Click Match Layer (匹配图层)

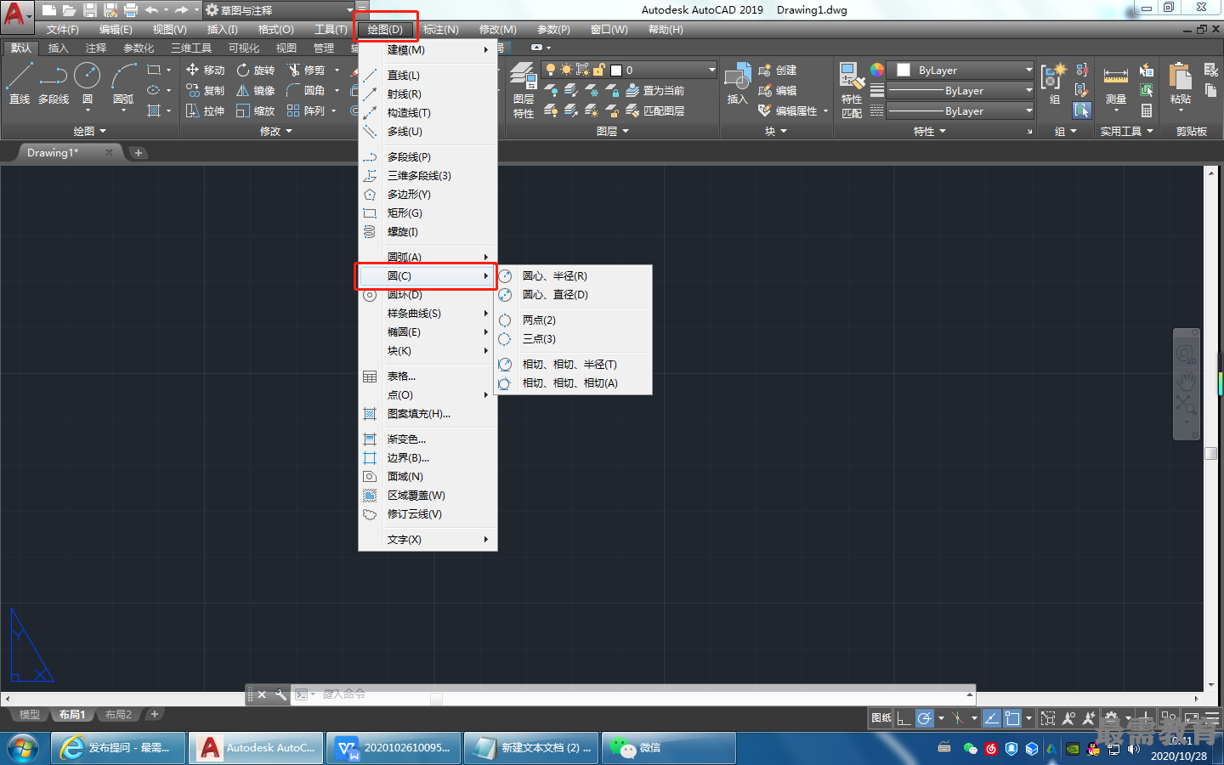click(655, 110)
